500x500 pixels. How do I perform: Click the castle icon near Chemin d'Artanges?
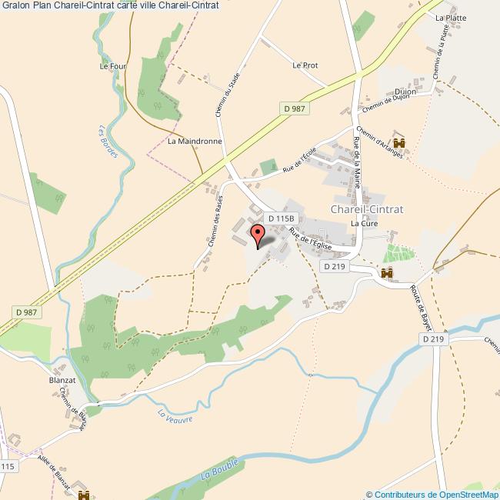coord(399,143)
